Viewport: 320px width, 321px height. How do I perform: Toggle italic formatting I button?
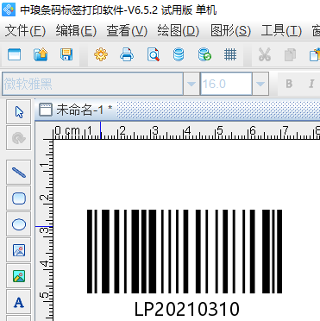(311, 84)
